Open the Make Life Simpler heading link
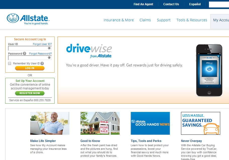 (x=43, y=141)
